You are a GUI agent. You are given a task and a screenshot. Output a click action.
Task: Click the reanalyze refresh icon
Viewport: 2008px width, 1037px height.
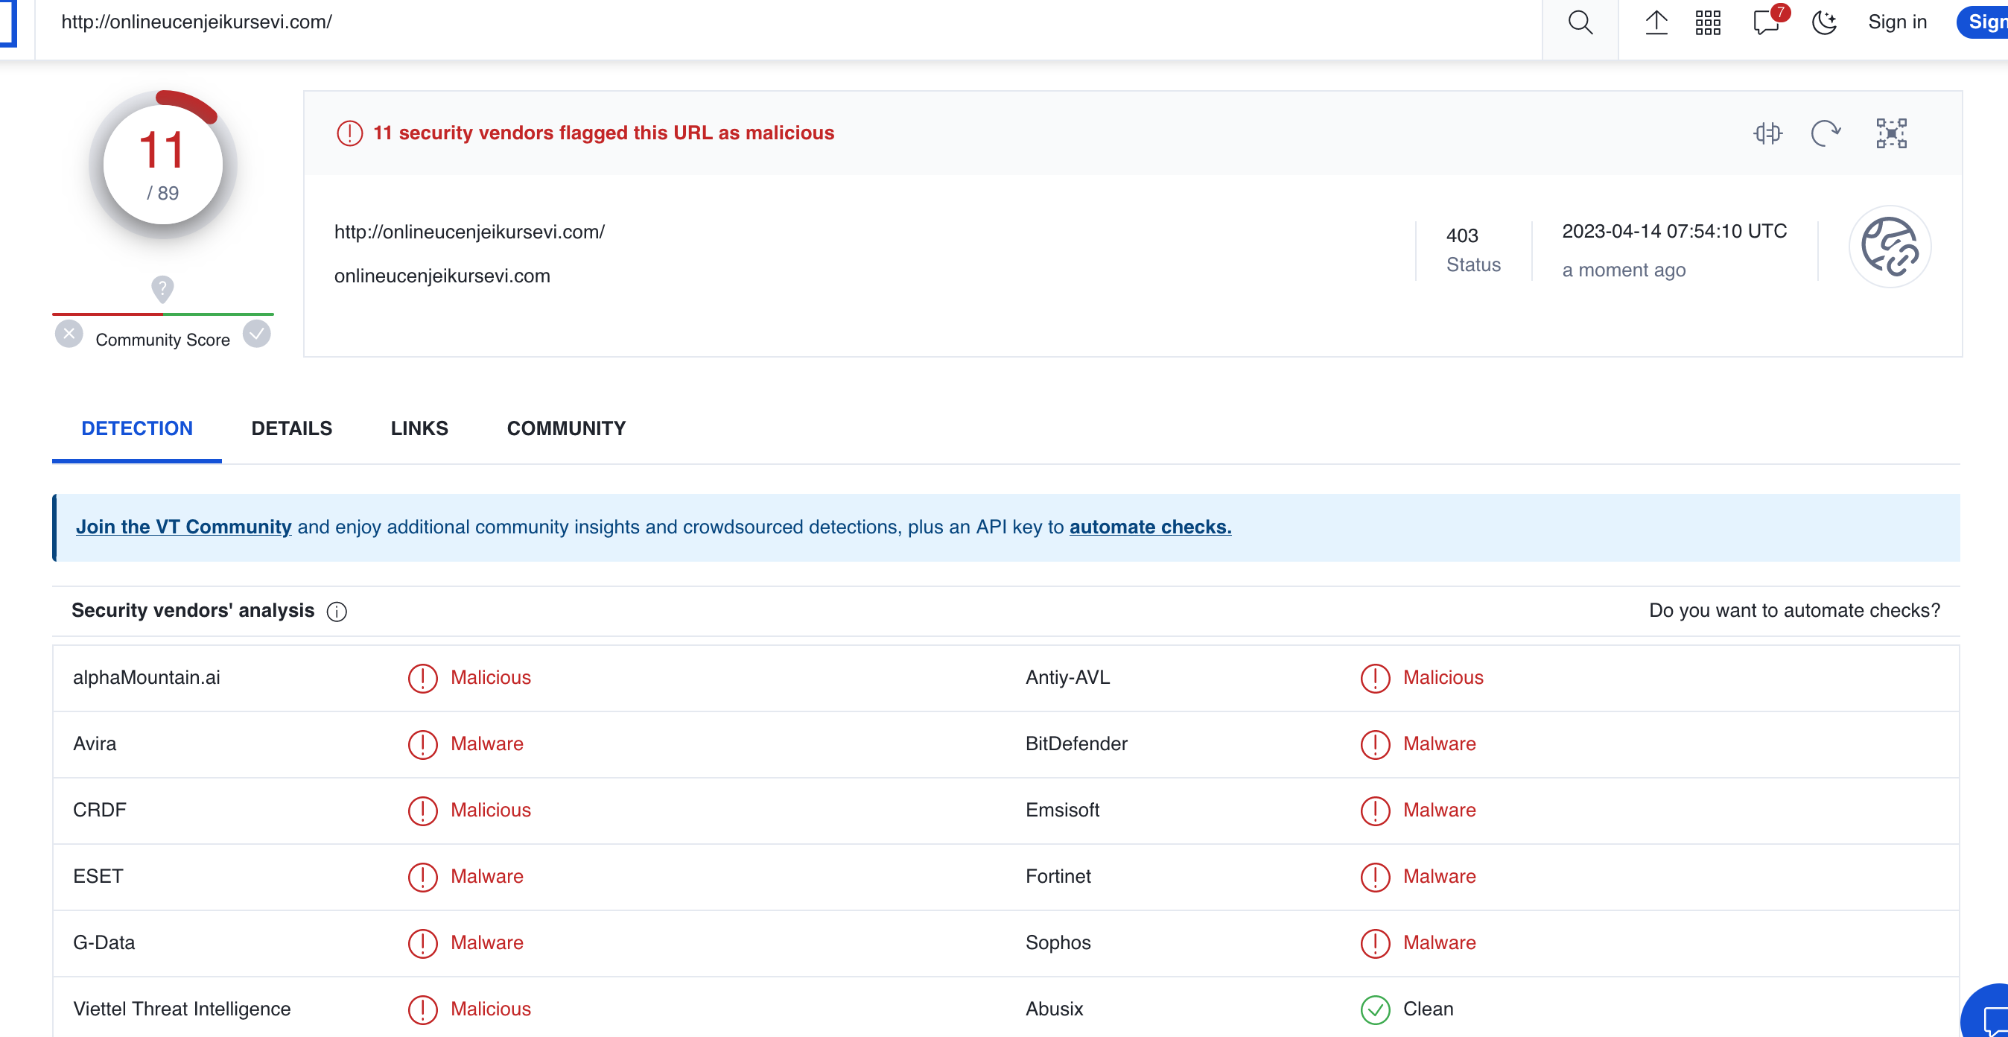1826,133
